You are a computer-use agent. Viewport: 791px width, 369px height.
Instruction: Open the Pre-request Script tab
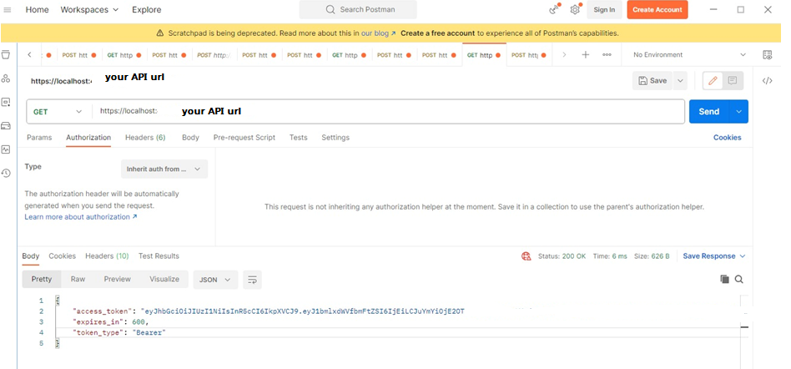click(x=244, y=137)
